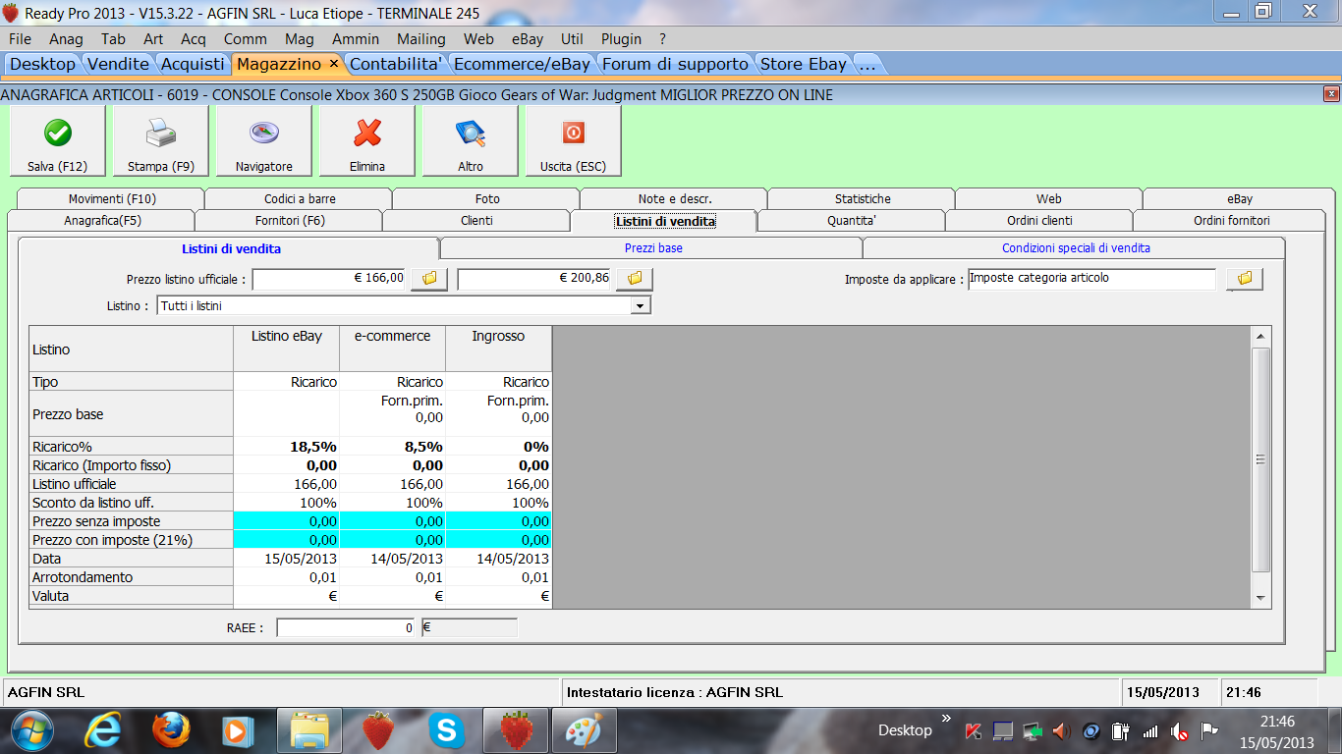The image size is (1342, 754).
Task: Click the RAEE input field
Action: [x=346, y=627]
